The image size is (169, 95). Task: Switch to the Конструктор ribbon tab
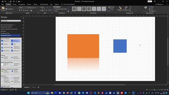click(x=22, y=4)
